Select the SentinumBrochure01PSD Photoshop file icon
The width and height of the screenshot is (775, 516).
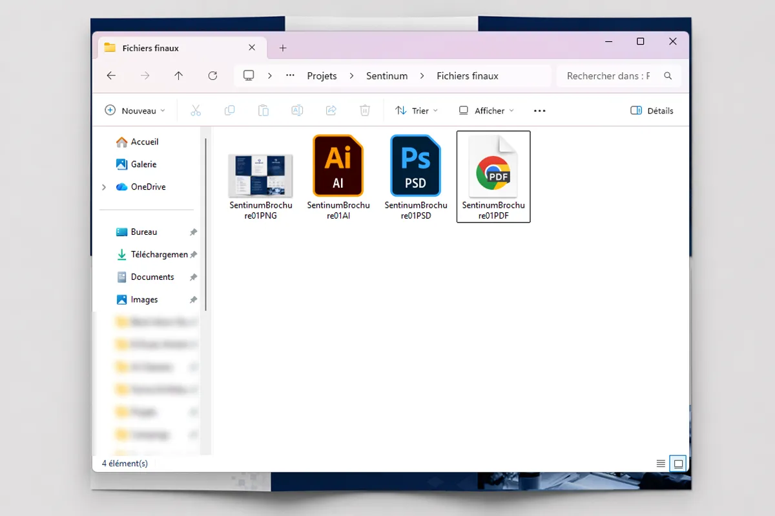[416, 165]
